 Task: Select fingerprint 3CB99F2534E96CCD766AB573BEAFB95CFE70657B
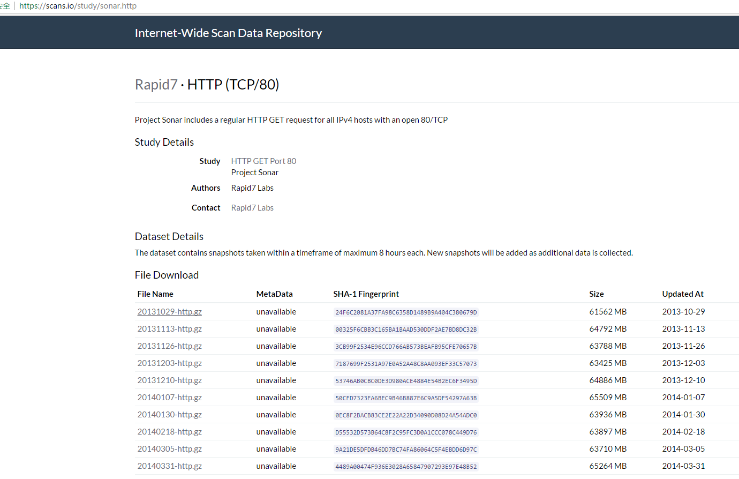[406, 347]
